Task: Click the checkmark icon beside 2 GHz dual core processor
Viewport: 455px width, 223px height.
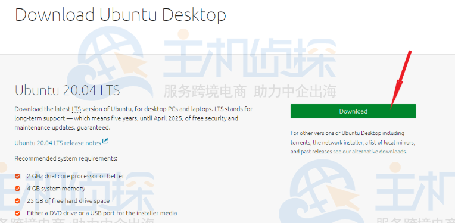Action: click(x=18, y=176)
